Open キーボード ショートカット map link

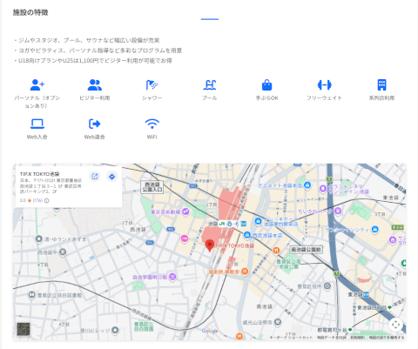pyautogui.click(x=291, y=338)
